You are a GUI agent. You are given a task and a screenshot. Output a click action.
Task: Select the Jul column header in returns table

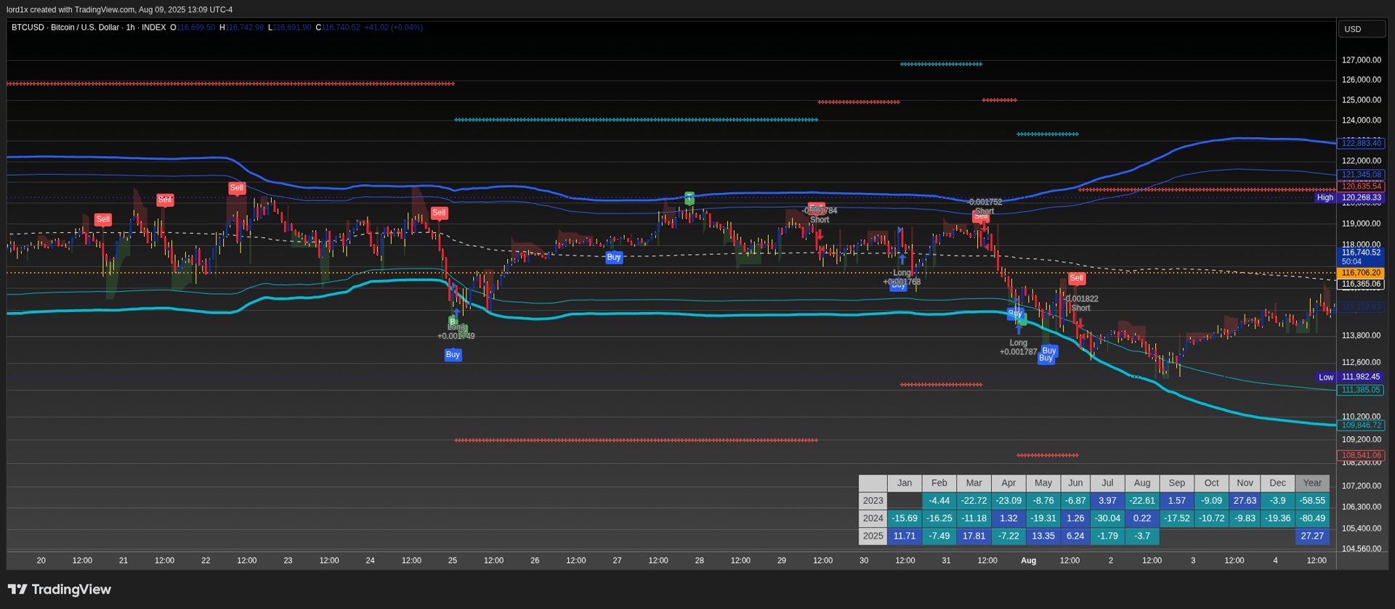1107,483
